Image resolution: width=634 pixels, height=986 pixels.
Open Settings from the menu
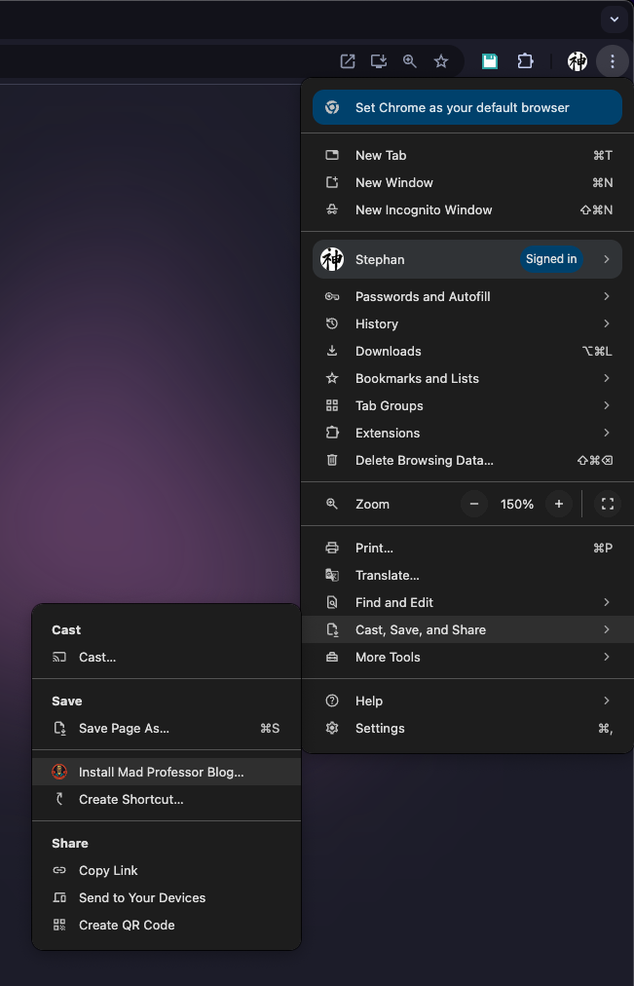pyautogui.click(x=467, y=728)
